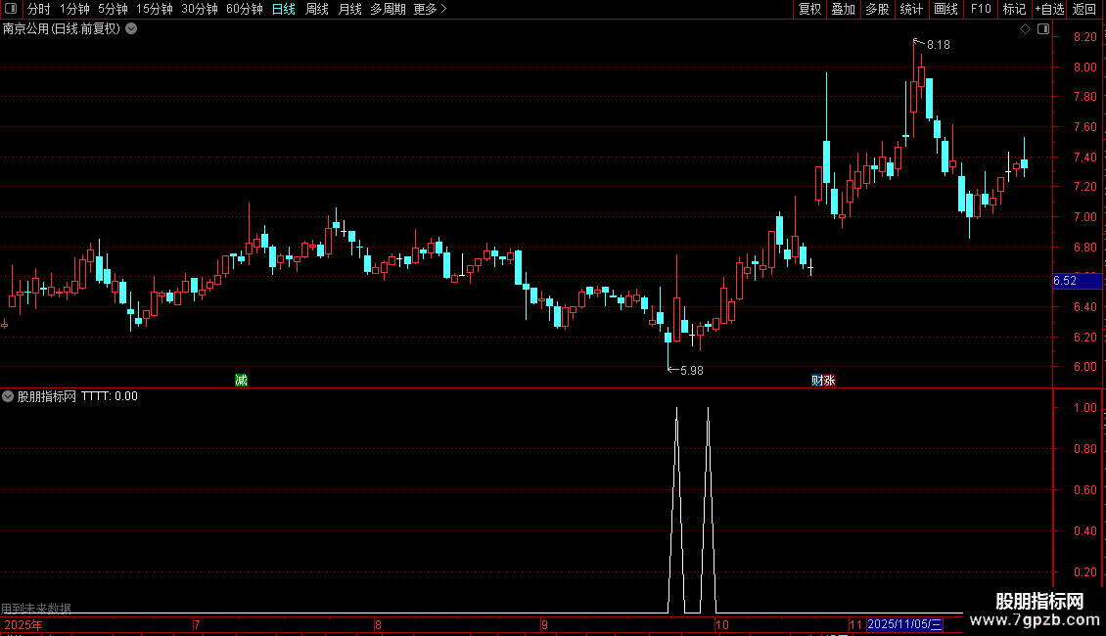
Task: Click the 2025年 label on time axis
Action: [x=23, y=624]
